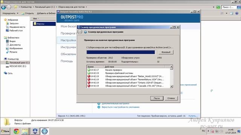Click Explorer forward navigation arrow
Screen dimensions: 241x135
click(9, 7)
